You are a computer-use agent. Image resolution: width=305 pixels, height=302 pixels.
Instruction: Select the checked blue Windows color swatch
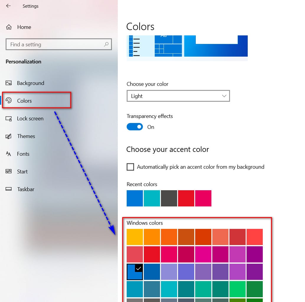pos(135,272)
